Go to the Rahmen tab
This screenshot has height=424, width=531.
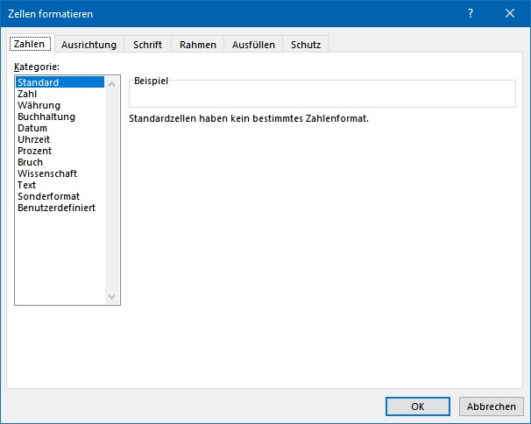[198, 45]
